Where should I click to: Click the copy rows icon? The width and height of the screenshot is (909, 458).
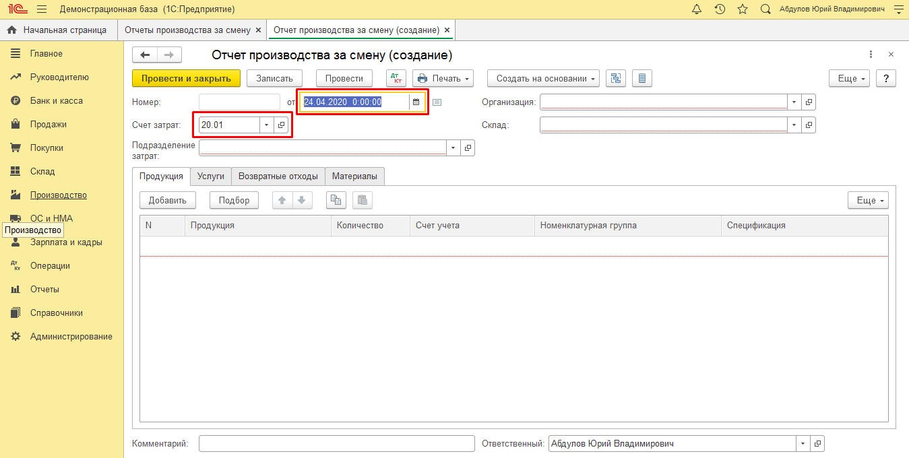[336, 200]
